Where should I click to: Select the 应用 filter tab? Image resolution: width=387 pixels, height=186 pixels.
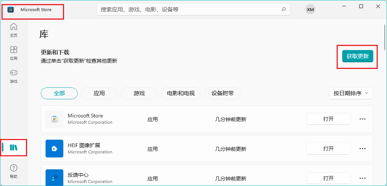click(x=99, y=93)
